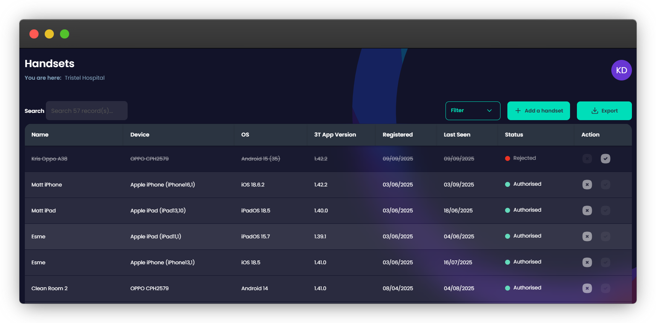This screenshot has width=656, height=323.
Task: Click Last Seen date 18/06/2025
Action: tap(458, 211)
